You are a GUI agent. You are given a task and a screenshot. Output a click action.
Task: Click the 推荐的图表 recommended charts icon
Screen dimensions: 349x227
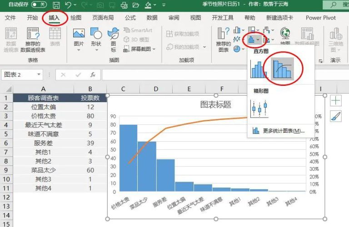tap(223, 39)
